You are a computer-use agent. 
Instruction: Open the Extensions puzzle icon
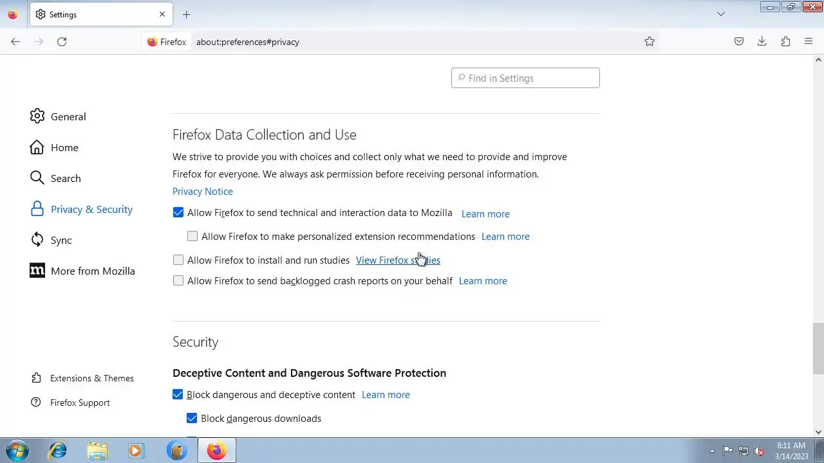pos(785,42)
